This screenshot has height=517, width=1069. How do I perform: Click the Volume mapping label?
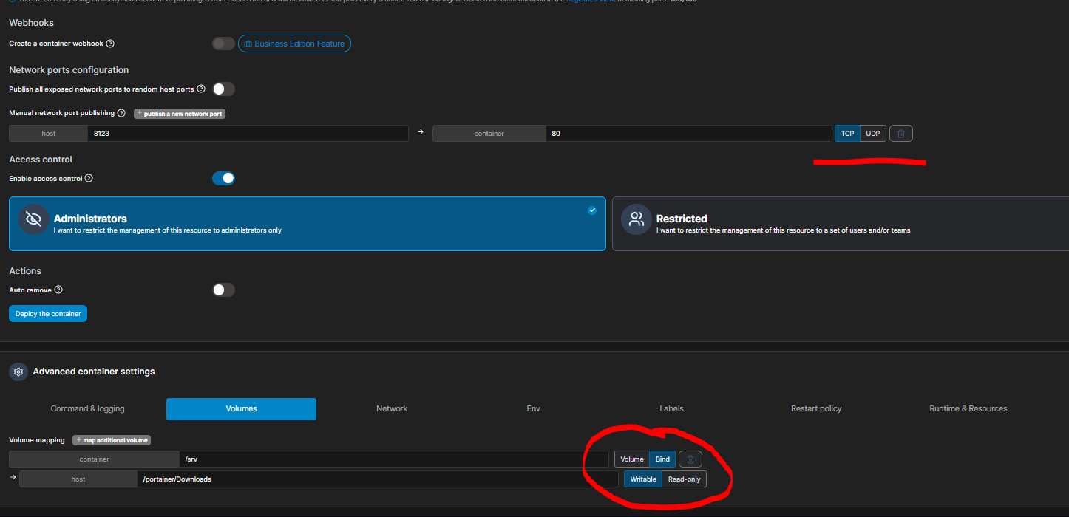37,440
